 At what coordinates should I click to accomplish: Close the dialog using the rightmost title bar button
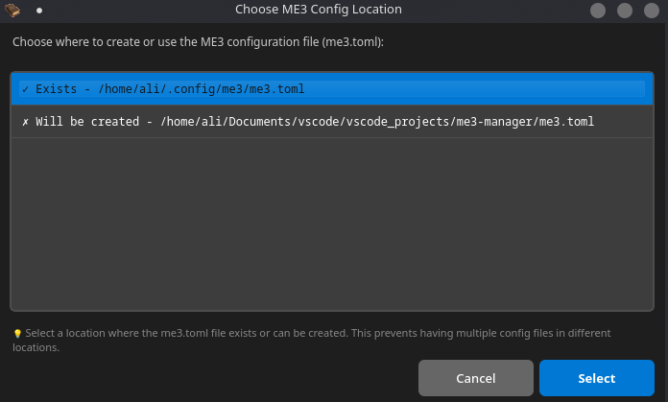(652, 11)
